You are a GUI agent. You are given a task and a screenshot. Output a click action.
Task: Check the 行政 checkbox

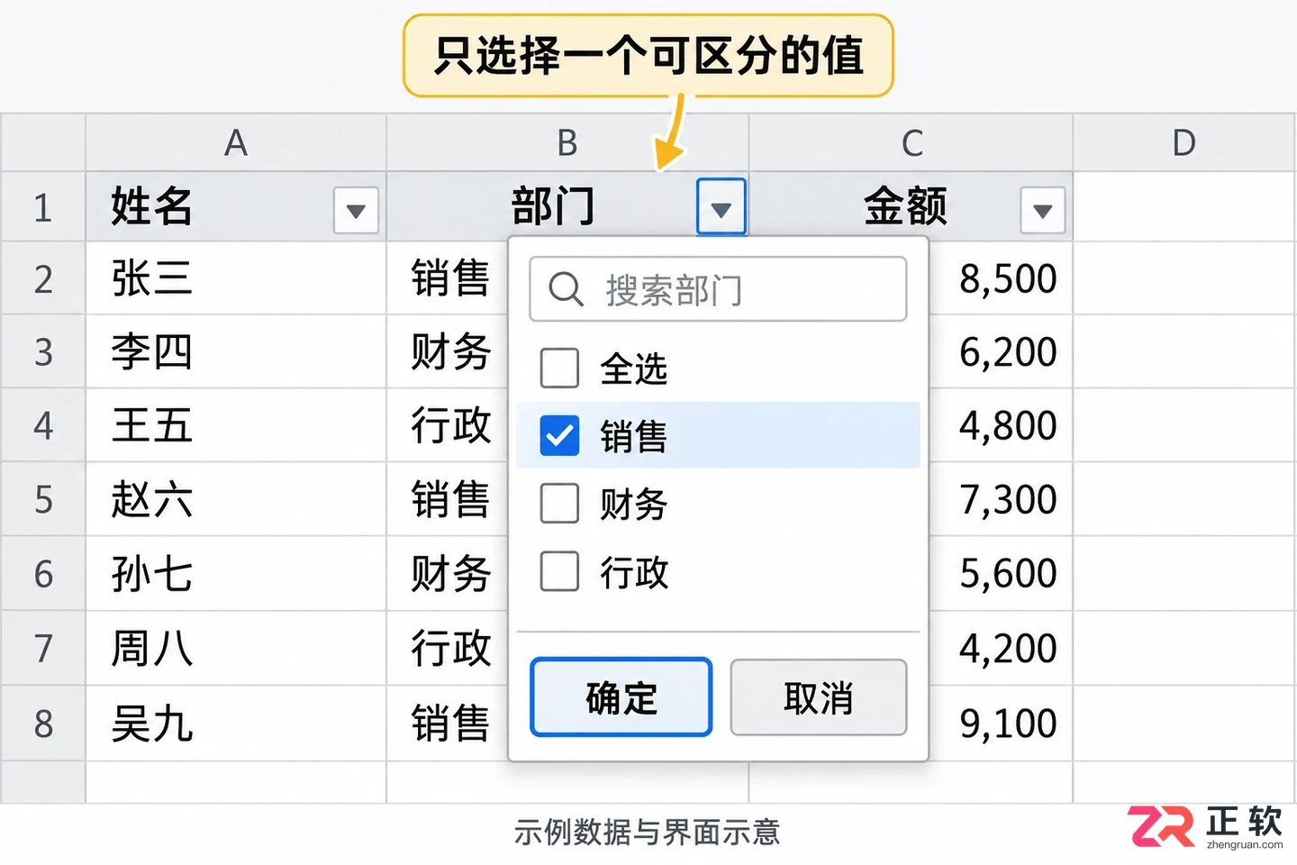pos(559,571)
